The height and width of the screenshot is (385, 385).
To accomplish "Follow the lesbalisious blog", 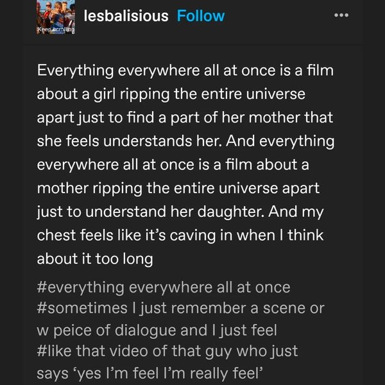I will click(201, 15).
